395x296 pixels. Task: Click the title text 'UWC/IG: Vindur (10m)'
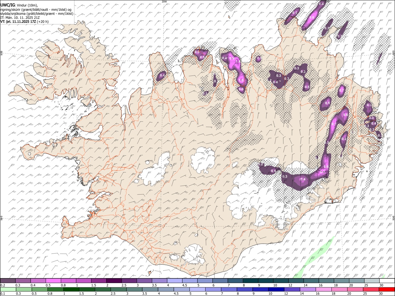[x=19, y=5]
